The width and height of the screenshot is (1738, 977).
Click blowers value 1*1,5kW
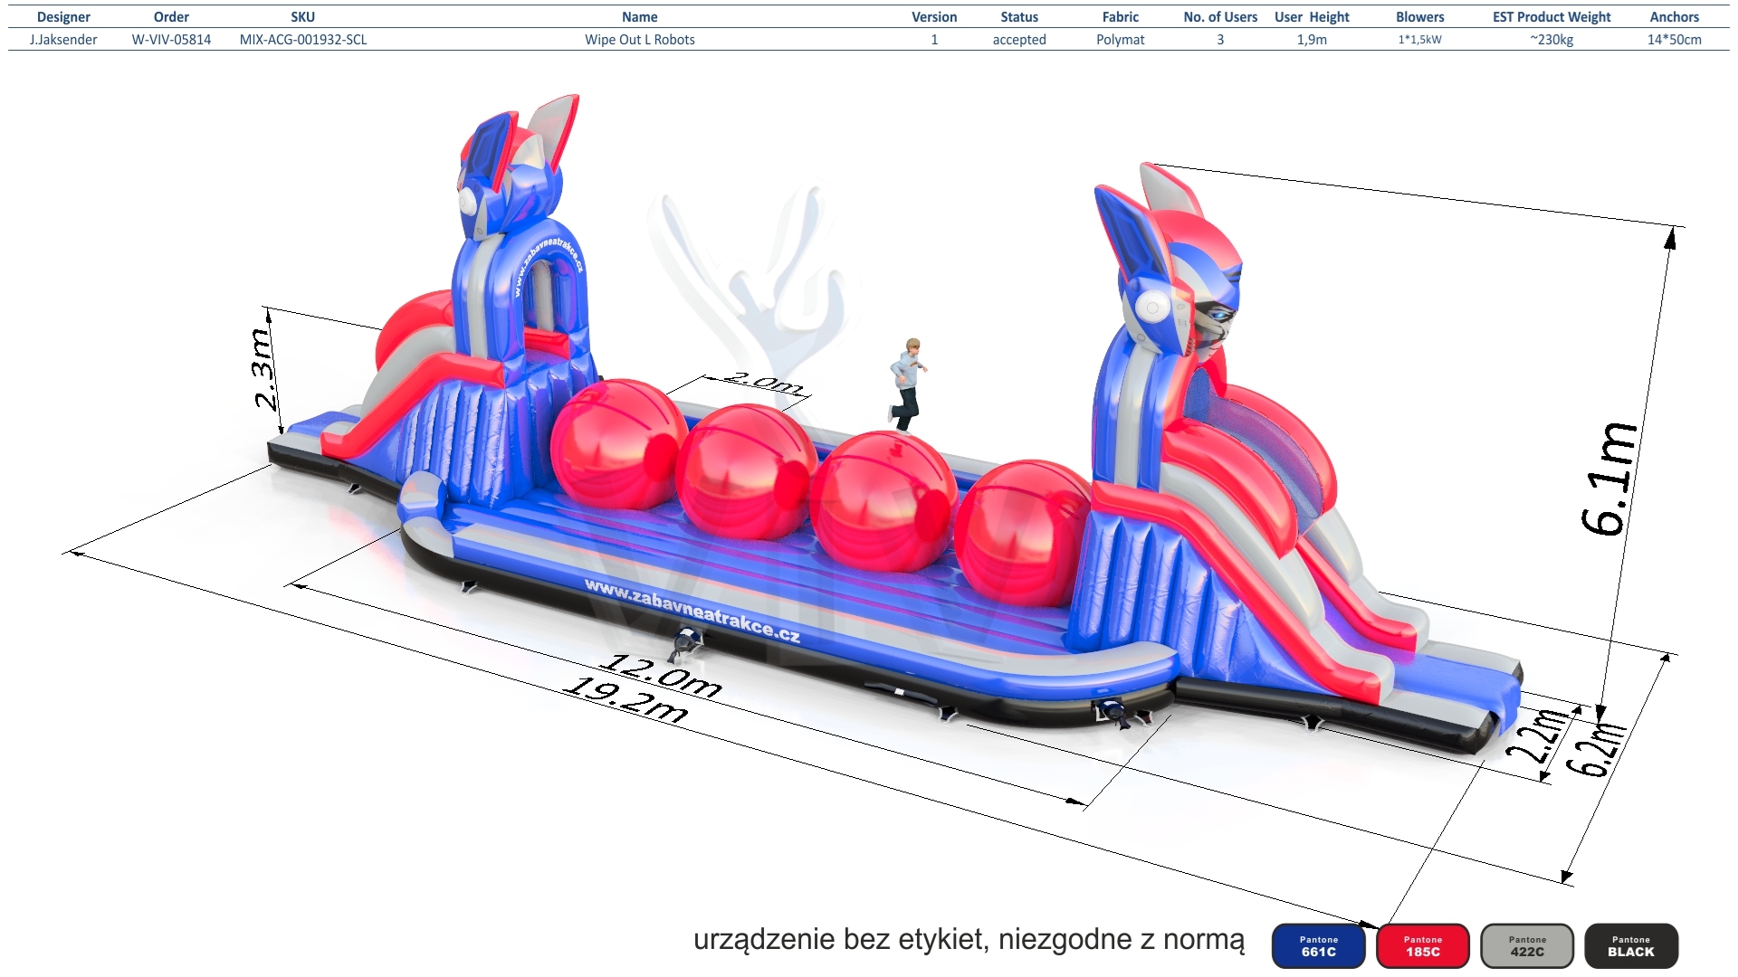[1420, 40]
